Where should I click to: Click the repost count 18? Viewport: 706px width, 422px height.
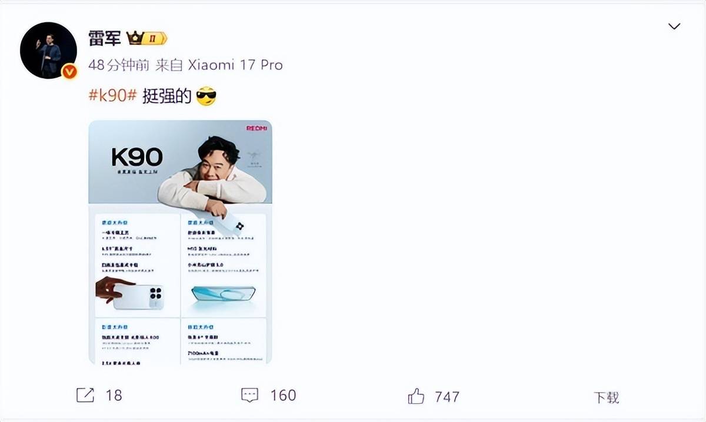(114, 395)
